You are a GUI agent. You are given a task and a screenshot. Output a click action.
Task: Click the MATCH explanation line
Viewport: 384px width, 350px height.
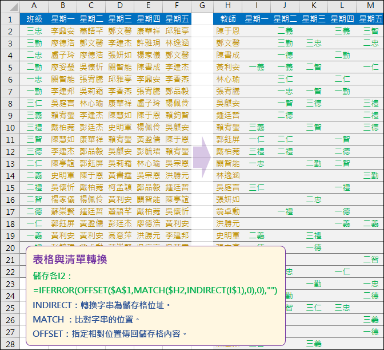tap(86, 320)
